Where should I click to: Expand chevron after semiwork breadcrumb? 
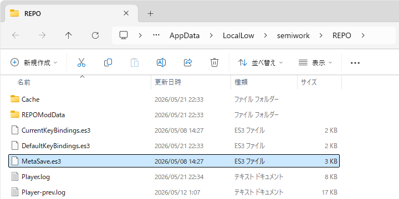click(x=321, y=35)
